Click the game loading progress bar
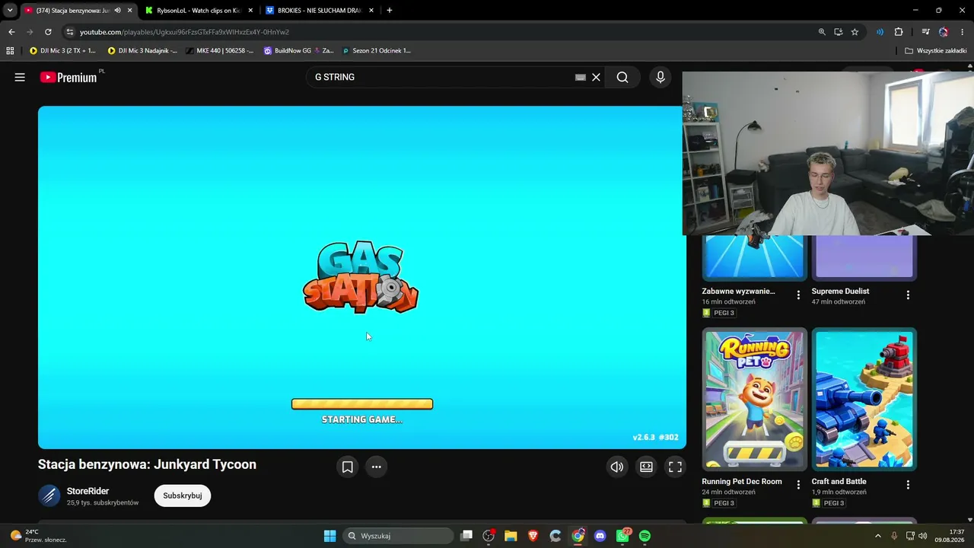 362,404
